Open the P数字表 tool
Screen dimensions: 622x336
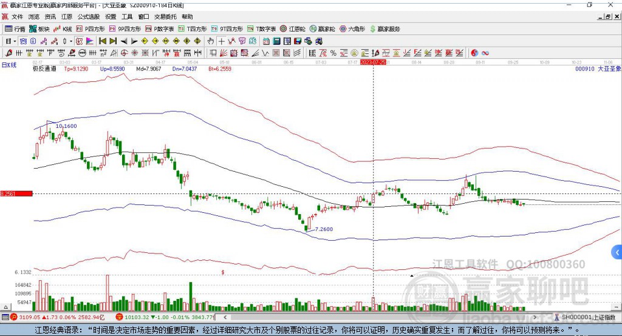click(160, 29)
